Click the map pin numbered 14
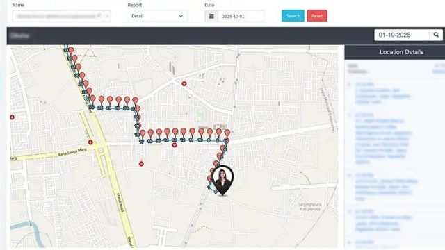The height and width of the screenshot is (250, 445). pyautogui.click(x=167, y=134)
